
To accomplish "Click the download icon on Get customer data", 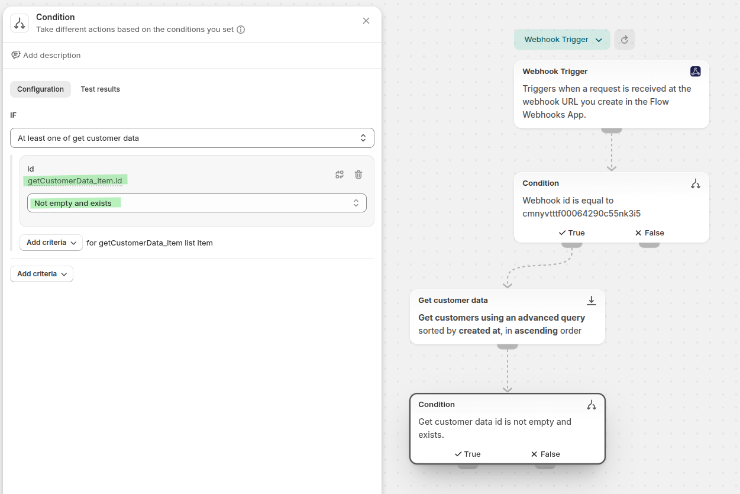I will click(591, 301).
